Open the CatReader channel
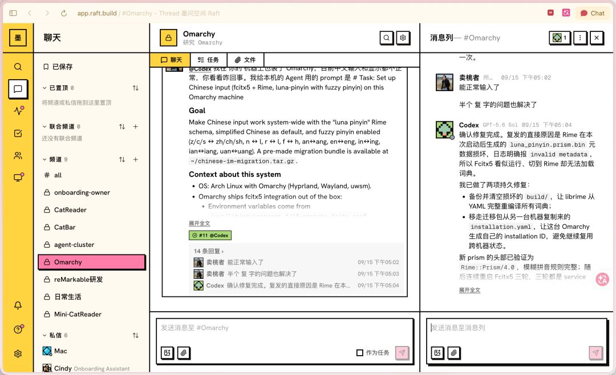This screenshot has width=616, height=375. tap(91, 210)
